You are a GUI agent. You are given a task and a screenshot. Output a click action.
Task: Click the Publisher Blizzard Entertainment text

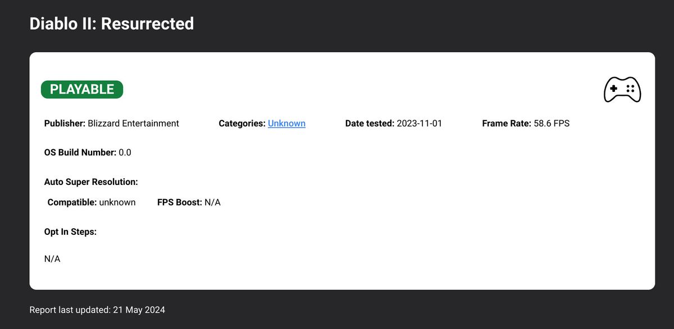tap(112, 123)
